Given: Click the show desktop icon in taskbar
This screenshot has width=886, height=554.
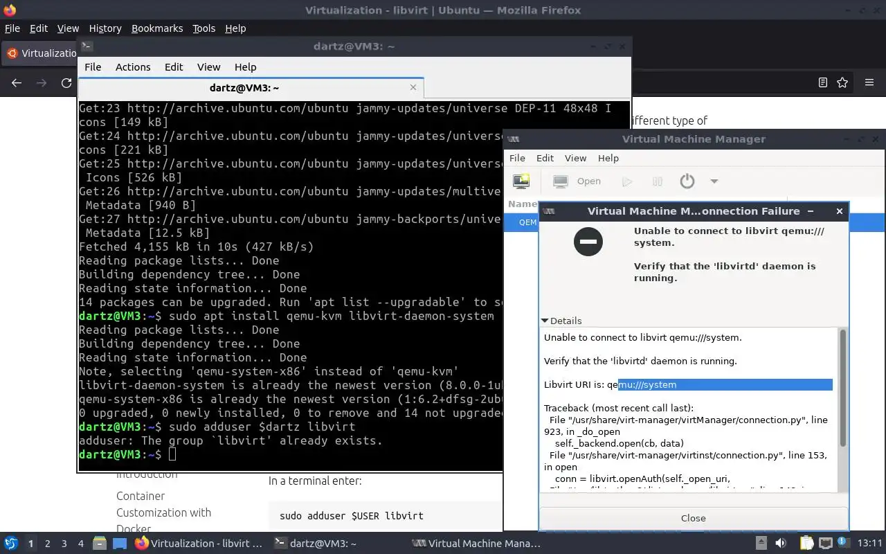Looking at the screenshot, I should [118, 544].
